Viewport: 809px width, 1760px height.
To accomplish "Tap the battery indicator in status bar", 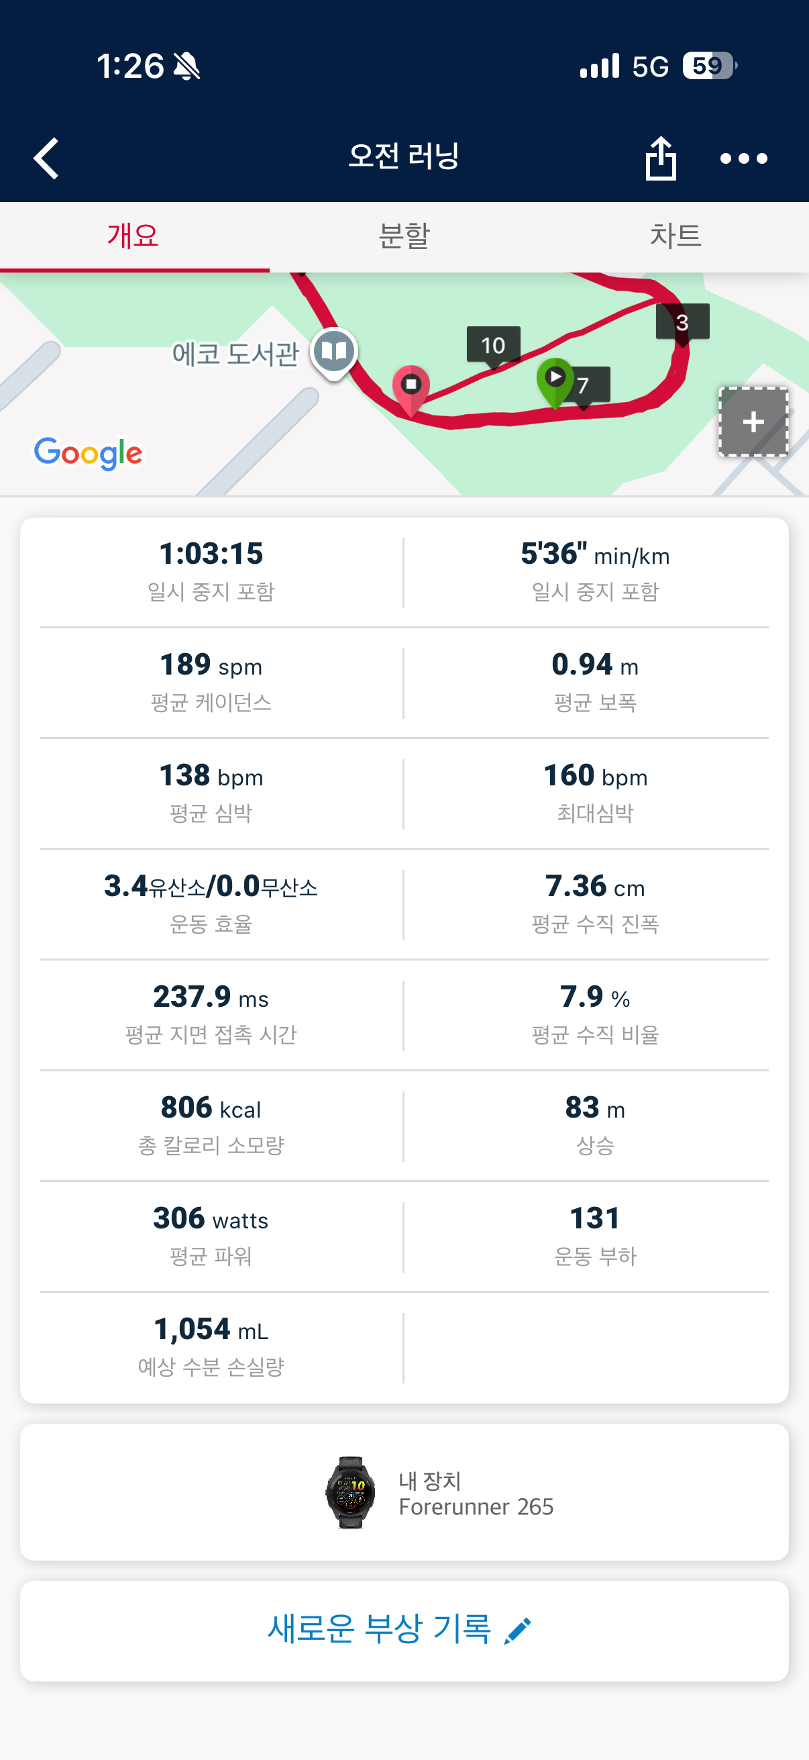I will [708, 66].
